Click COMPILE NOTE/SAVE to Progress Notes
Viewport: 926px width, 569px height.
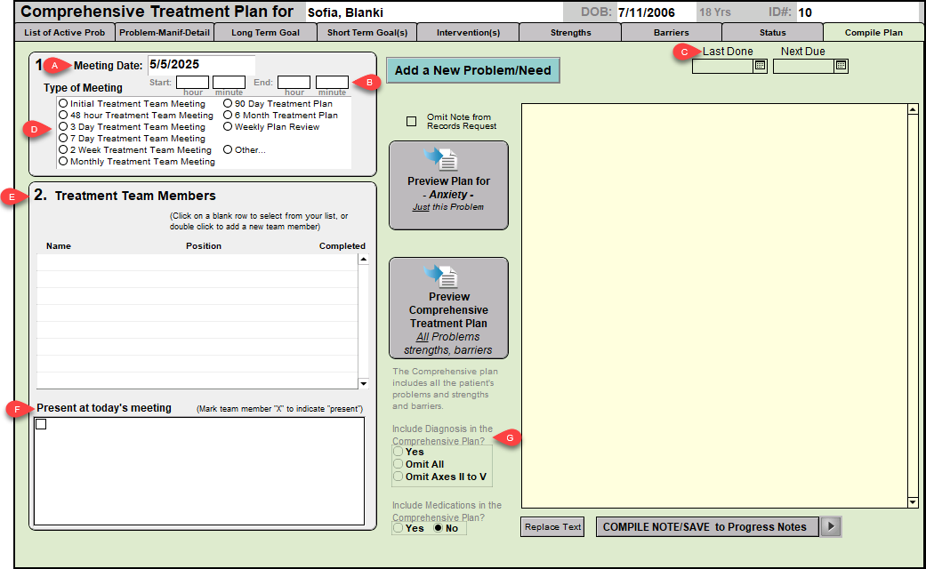click(705, 526)
